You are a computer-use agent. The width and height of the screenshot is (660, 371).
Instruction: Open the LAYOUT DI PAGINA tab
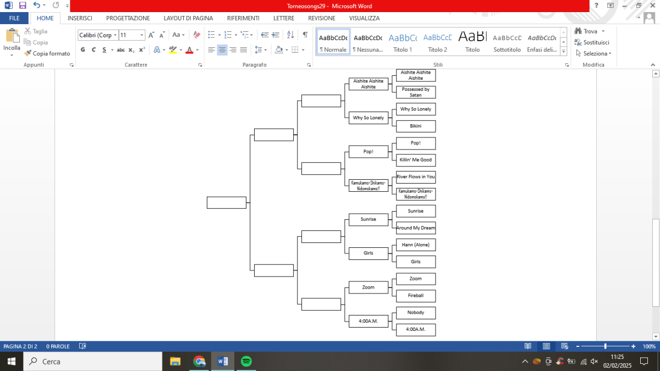tap(188, 18)
